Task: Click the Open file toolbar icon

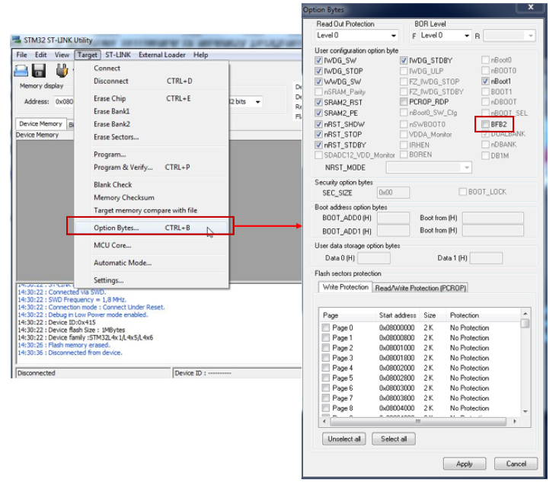Action: (22, 71)
